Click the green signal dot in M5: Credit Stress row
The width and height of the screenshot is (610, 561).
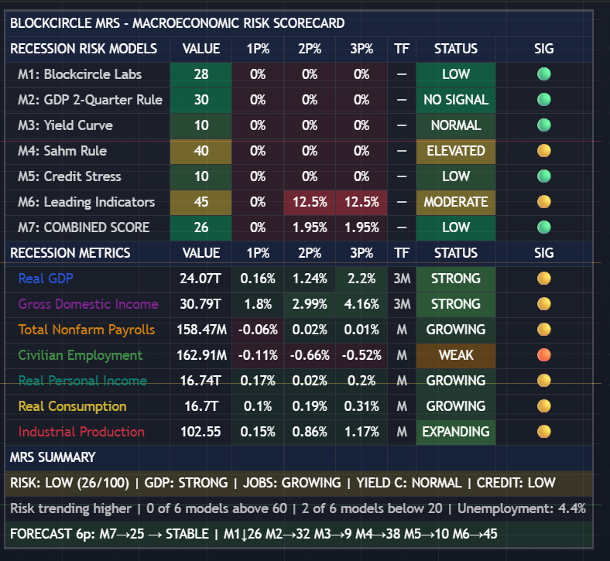click(544, 176)
